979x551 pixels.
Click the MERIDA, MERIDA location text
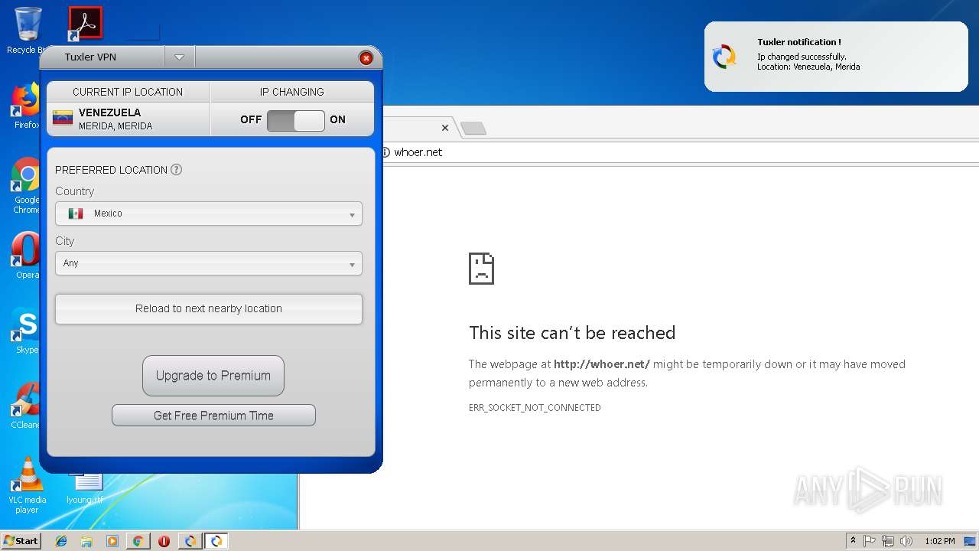click(x=115, y=126)
